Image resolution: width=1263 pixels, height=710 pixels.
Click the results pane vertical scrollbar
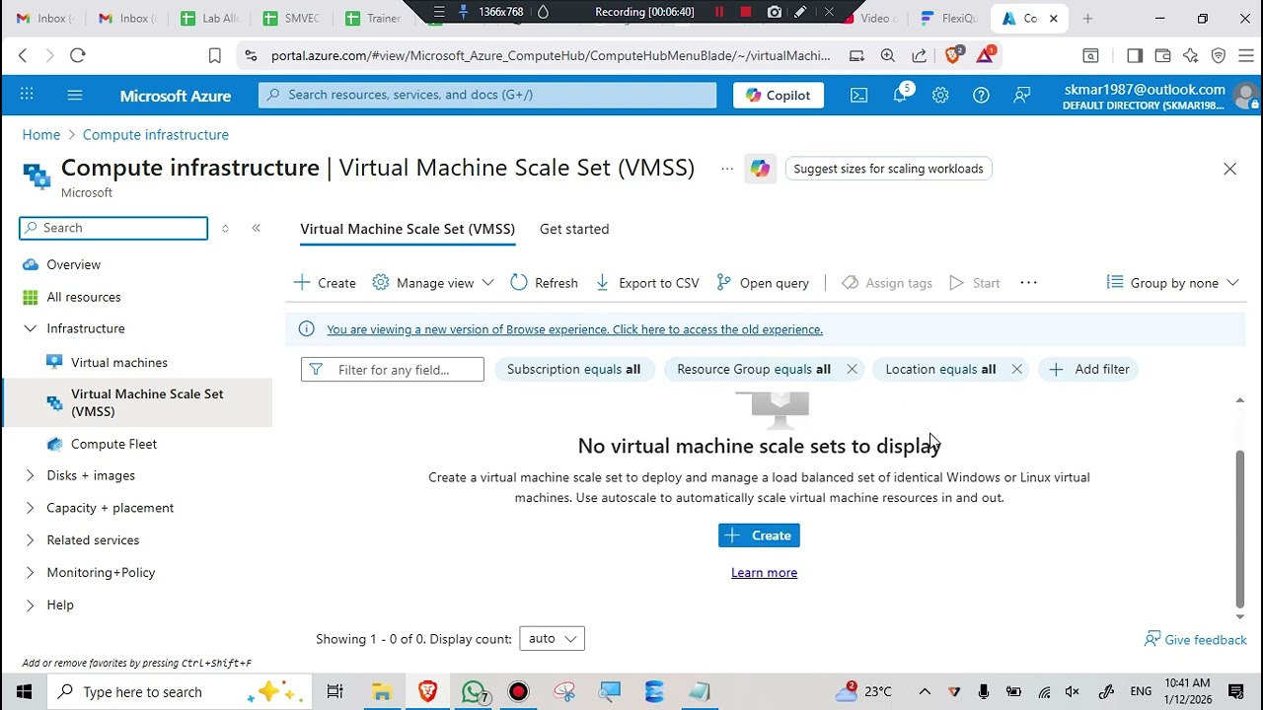coord(1240,528)
